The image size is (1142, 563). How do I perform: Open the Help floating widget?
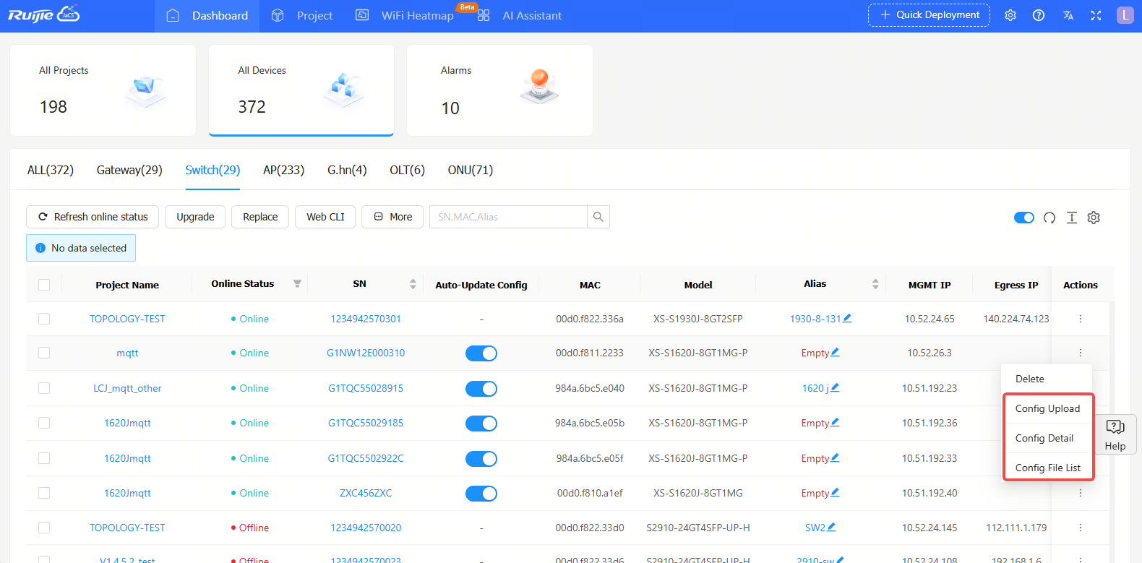click(x=1115, y=434)
